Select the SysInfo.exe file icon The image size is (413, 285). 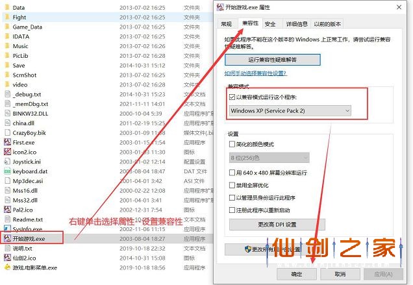6,229
